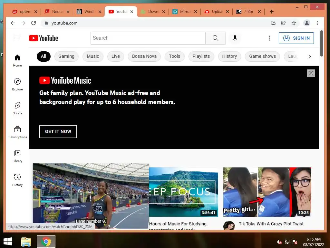This screenshot has height=248, width=330.
Task: Bookmark page with the star icon
Action: [x=294, y=23]
